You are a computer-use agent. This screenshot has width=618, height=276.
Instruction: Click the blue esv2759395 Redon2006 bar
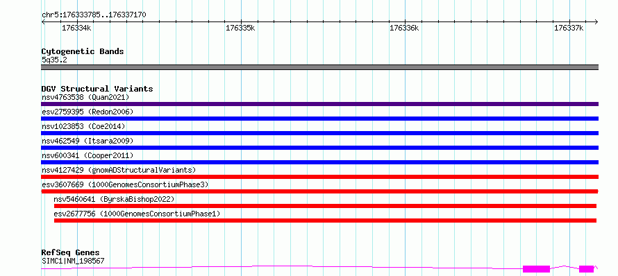(319, 119)
